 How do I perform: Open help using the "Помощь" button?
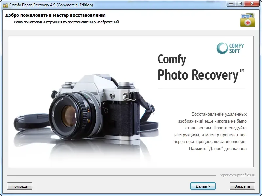(19, 186)
